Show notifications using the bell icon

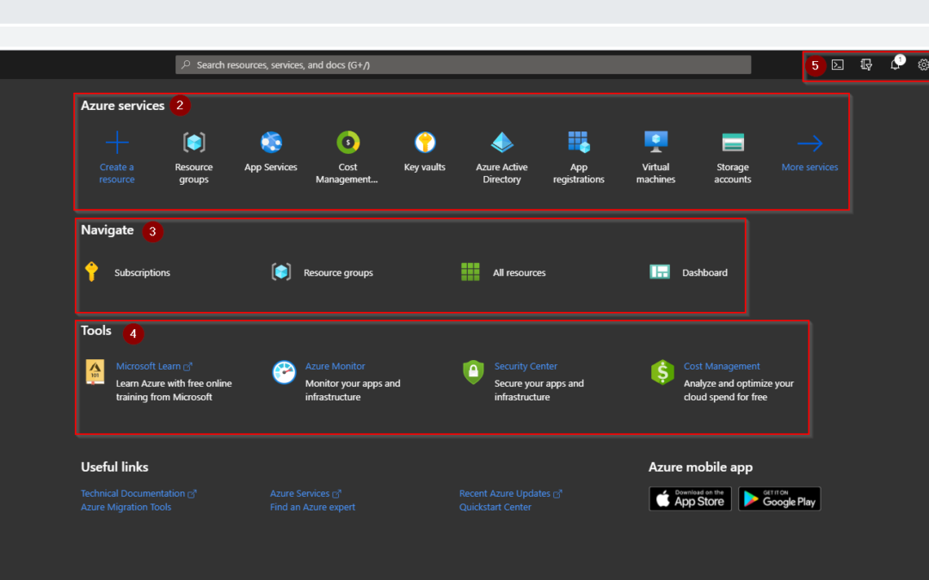[x=895, y=65]
